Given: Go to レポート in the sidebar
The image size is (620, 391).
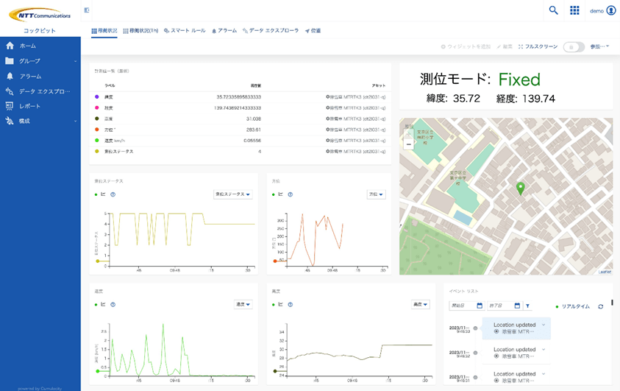Looking at the screenshot, I should (x=30, y=106).
